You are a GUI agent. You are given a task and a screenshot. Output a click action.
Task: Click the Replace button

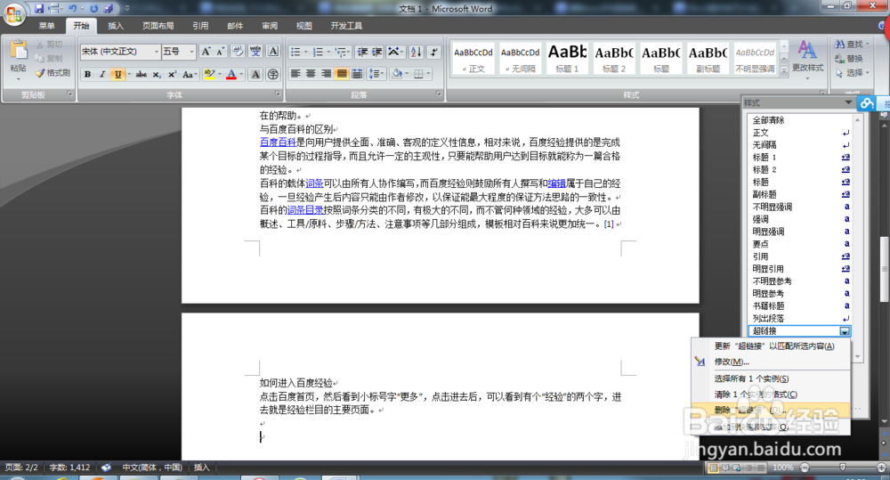pos(849,59)
